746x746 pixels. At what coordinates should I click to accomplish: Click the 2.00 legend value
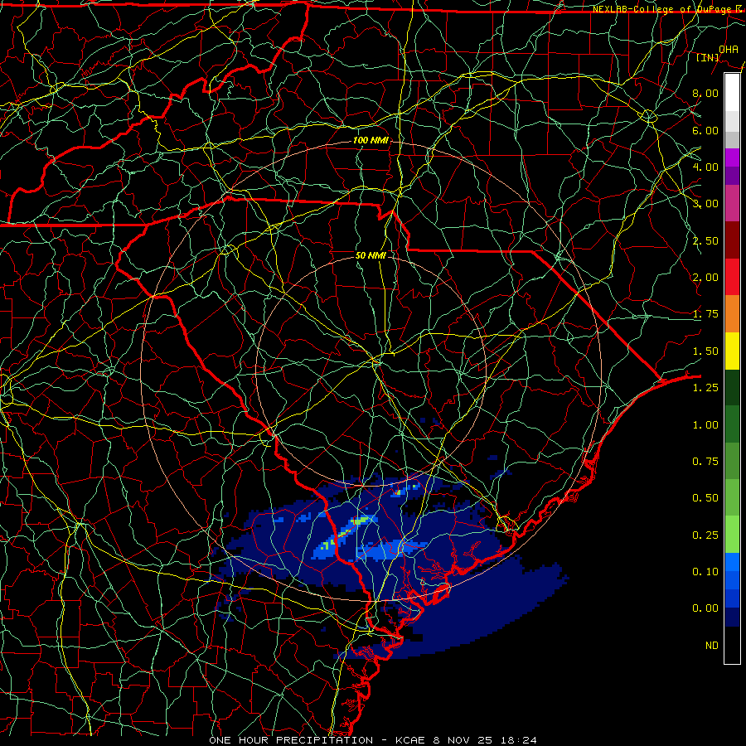point(705,278)
